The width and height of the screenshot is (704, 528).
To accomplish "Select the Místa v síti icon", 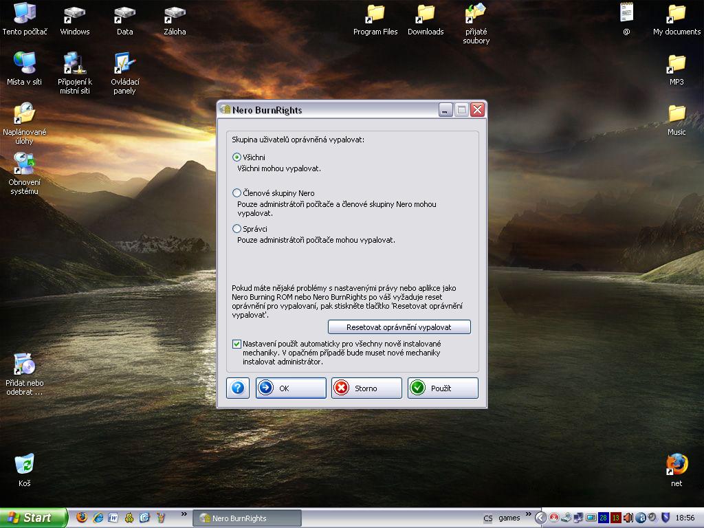I will [24, 69].
